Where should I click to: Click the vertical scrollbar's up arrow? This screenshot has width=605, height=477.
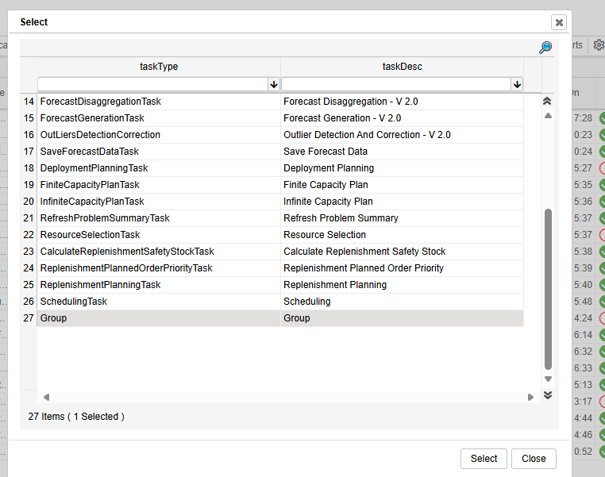point(547,116)
